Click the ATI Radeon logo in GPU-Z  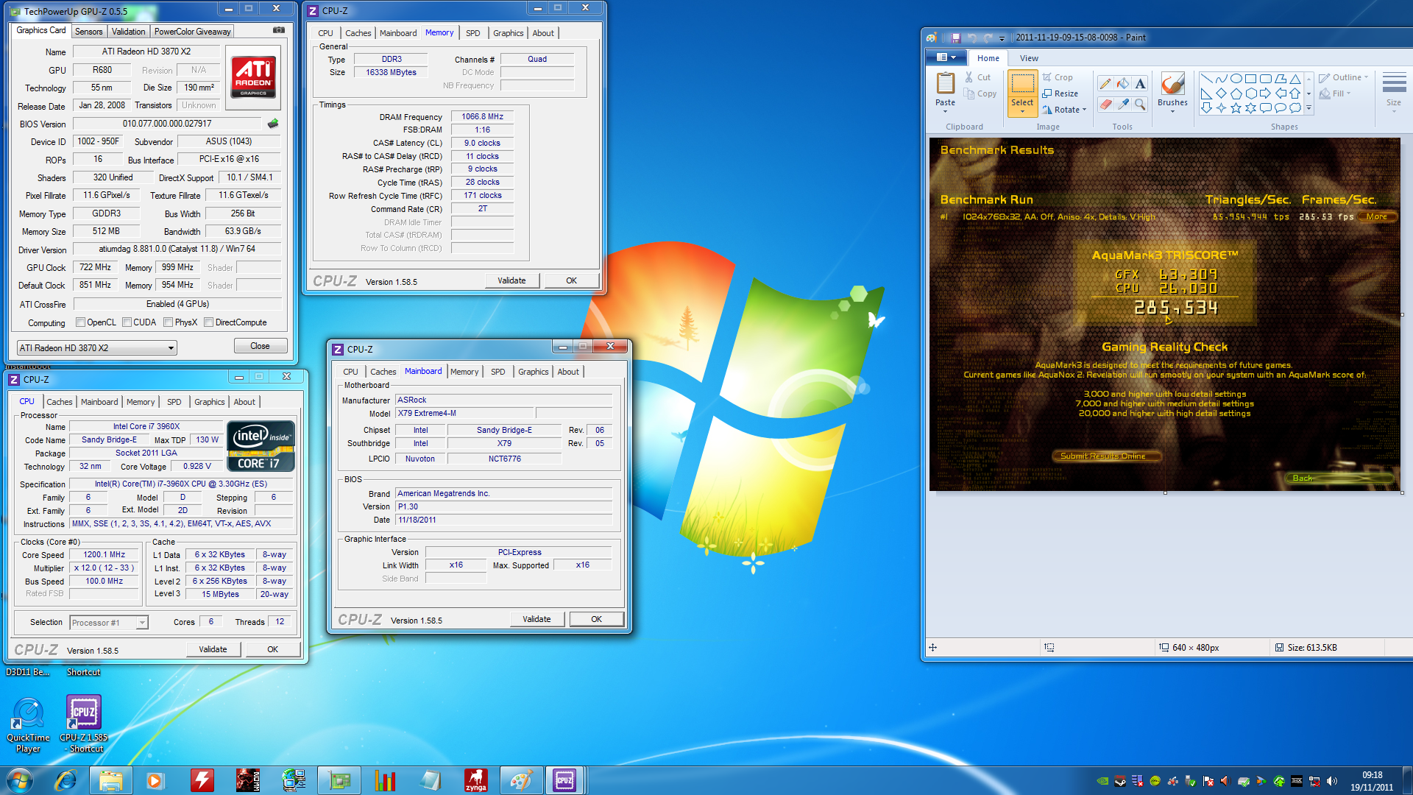(x=254, y=77)
